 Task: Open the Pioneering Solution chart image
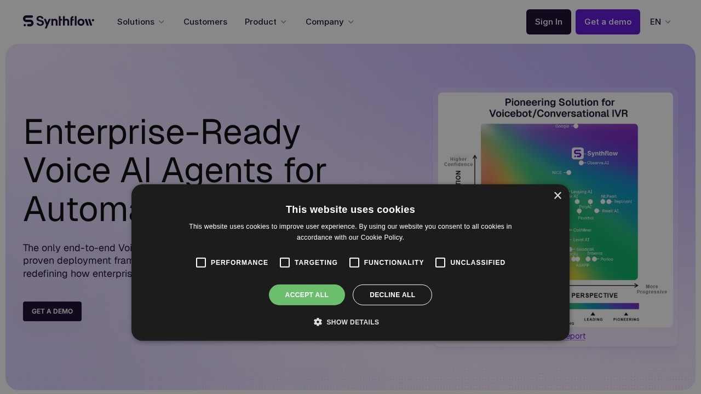click(555, 210)
